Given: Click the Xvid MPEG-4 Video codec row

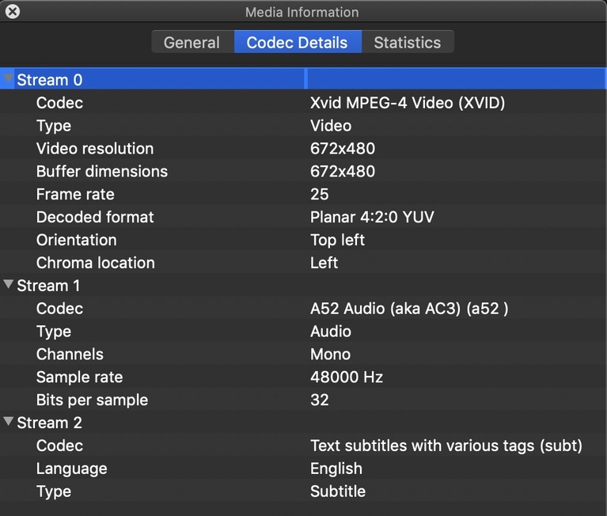Looking at the screenshot, I should tap(407, 103).
